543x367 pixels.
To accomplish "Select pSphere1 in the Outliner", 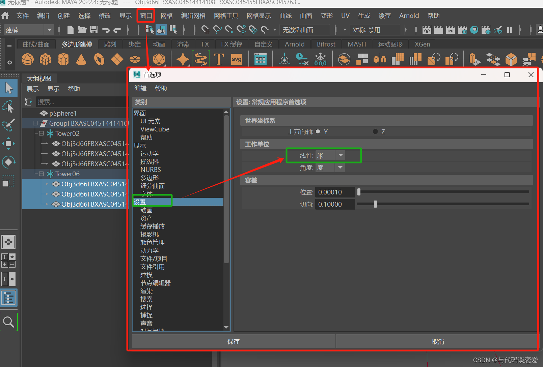I will pyautogui.click(x=63, y=113).
